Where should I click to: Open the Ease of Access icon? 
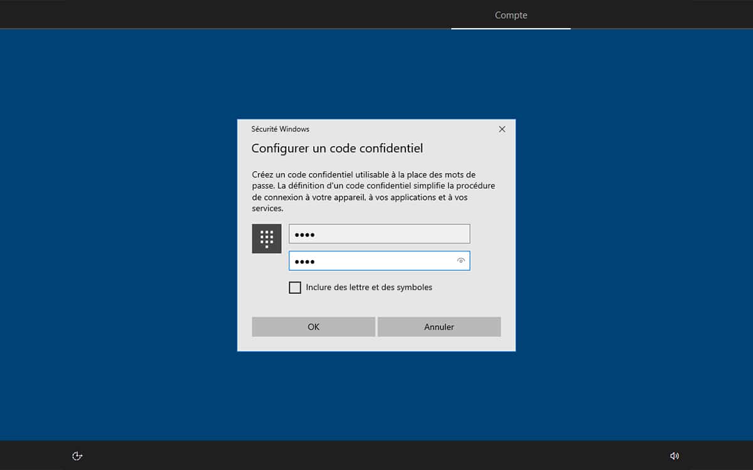77,456
